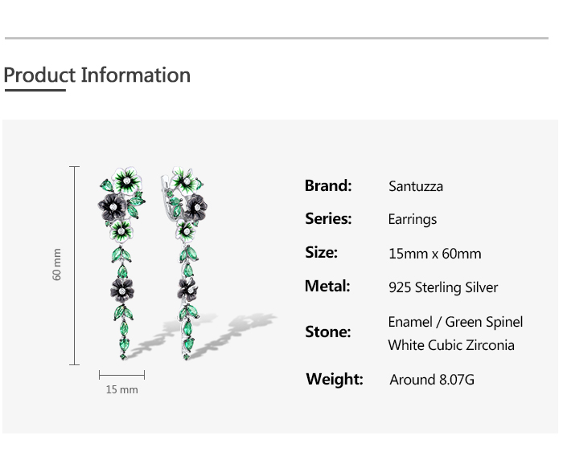Click White Cubic Zirconia text

click(x=450, y=345)
